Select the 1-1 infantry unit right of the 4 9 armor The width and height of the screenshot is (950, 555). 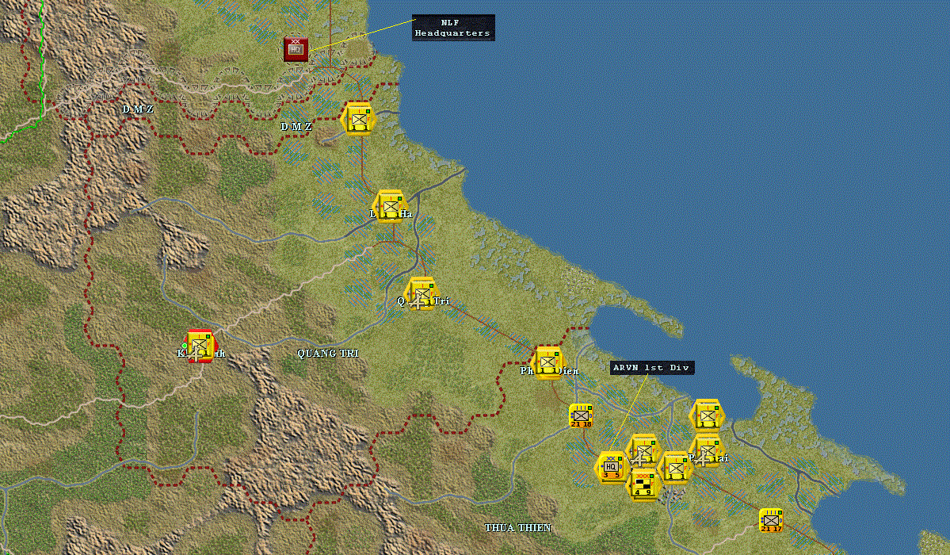tap(676, 468)
